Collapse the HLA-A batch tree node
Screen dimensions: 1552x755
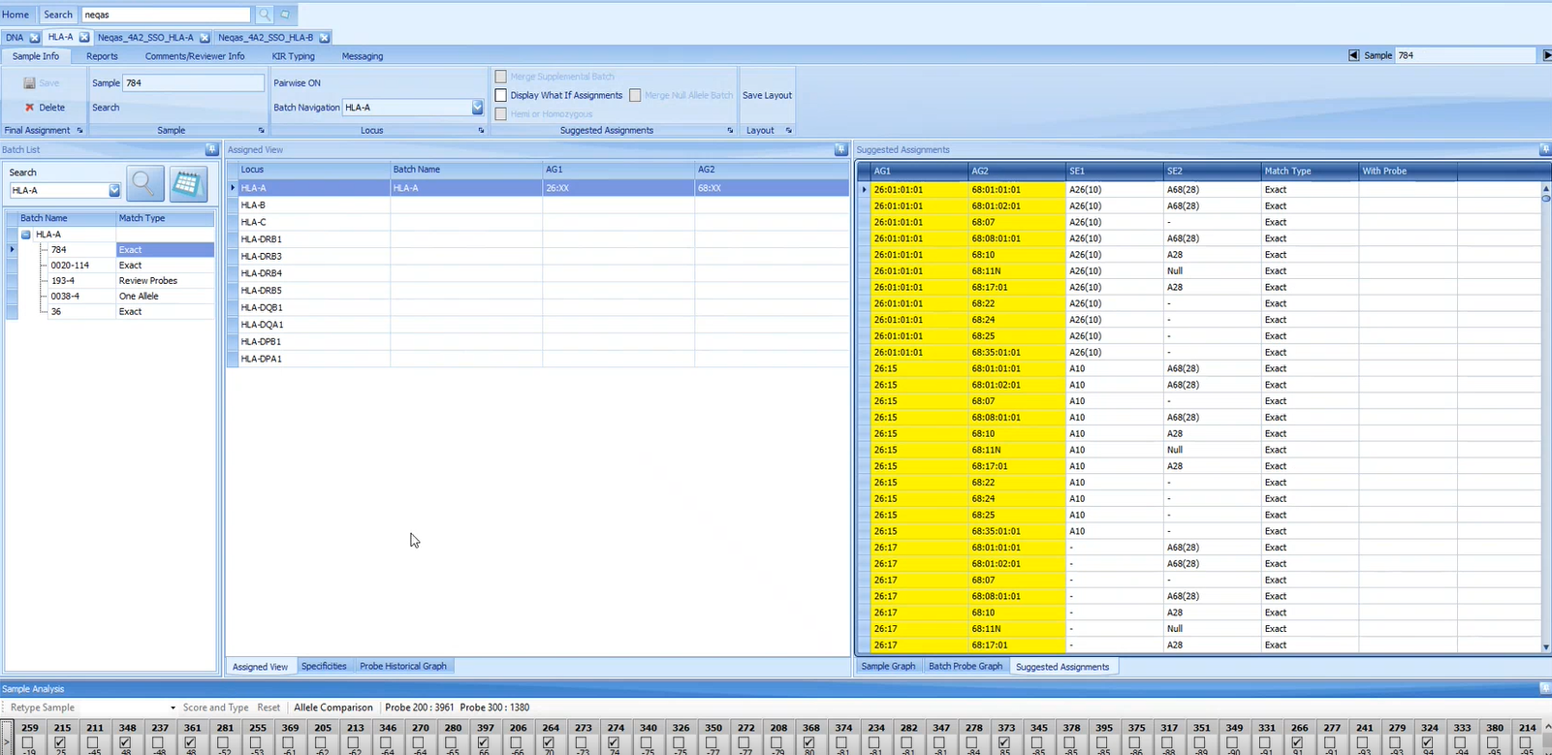pos(26,235)
